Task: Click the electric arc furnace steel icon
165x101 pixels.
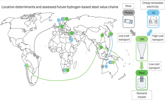Action: (142, 83)
